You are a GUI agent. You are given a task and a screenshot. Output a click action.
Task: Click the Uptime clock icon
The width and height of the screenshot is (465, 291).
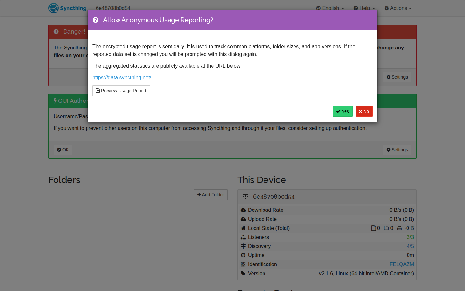tap(243, 255)
